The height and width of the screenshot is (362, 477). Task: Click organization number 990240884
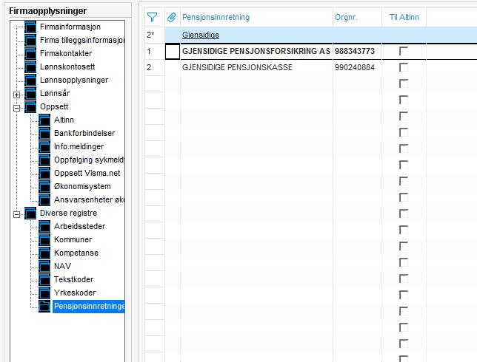click(355, 67)
